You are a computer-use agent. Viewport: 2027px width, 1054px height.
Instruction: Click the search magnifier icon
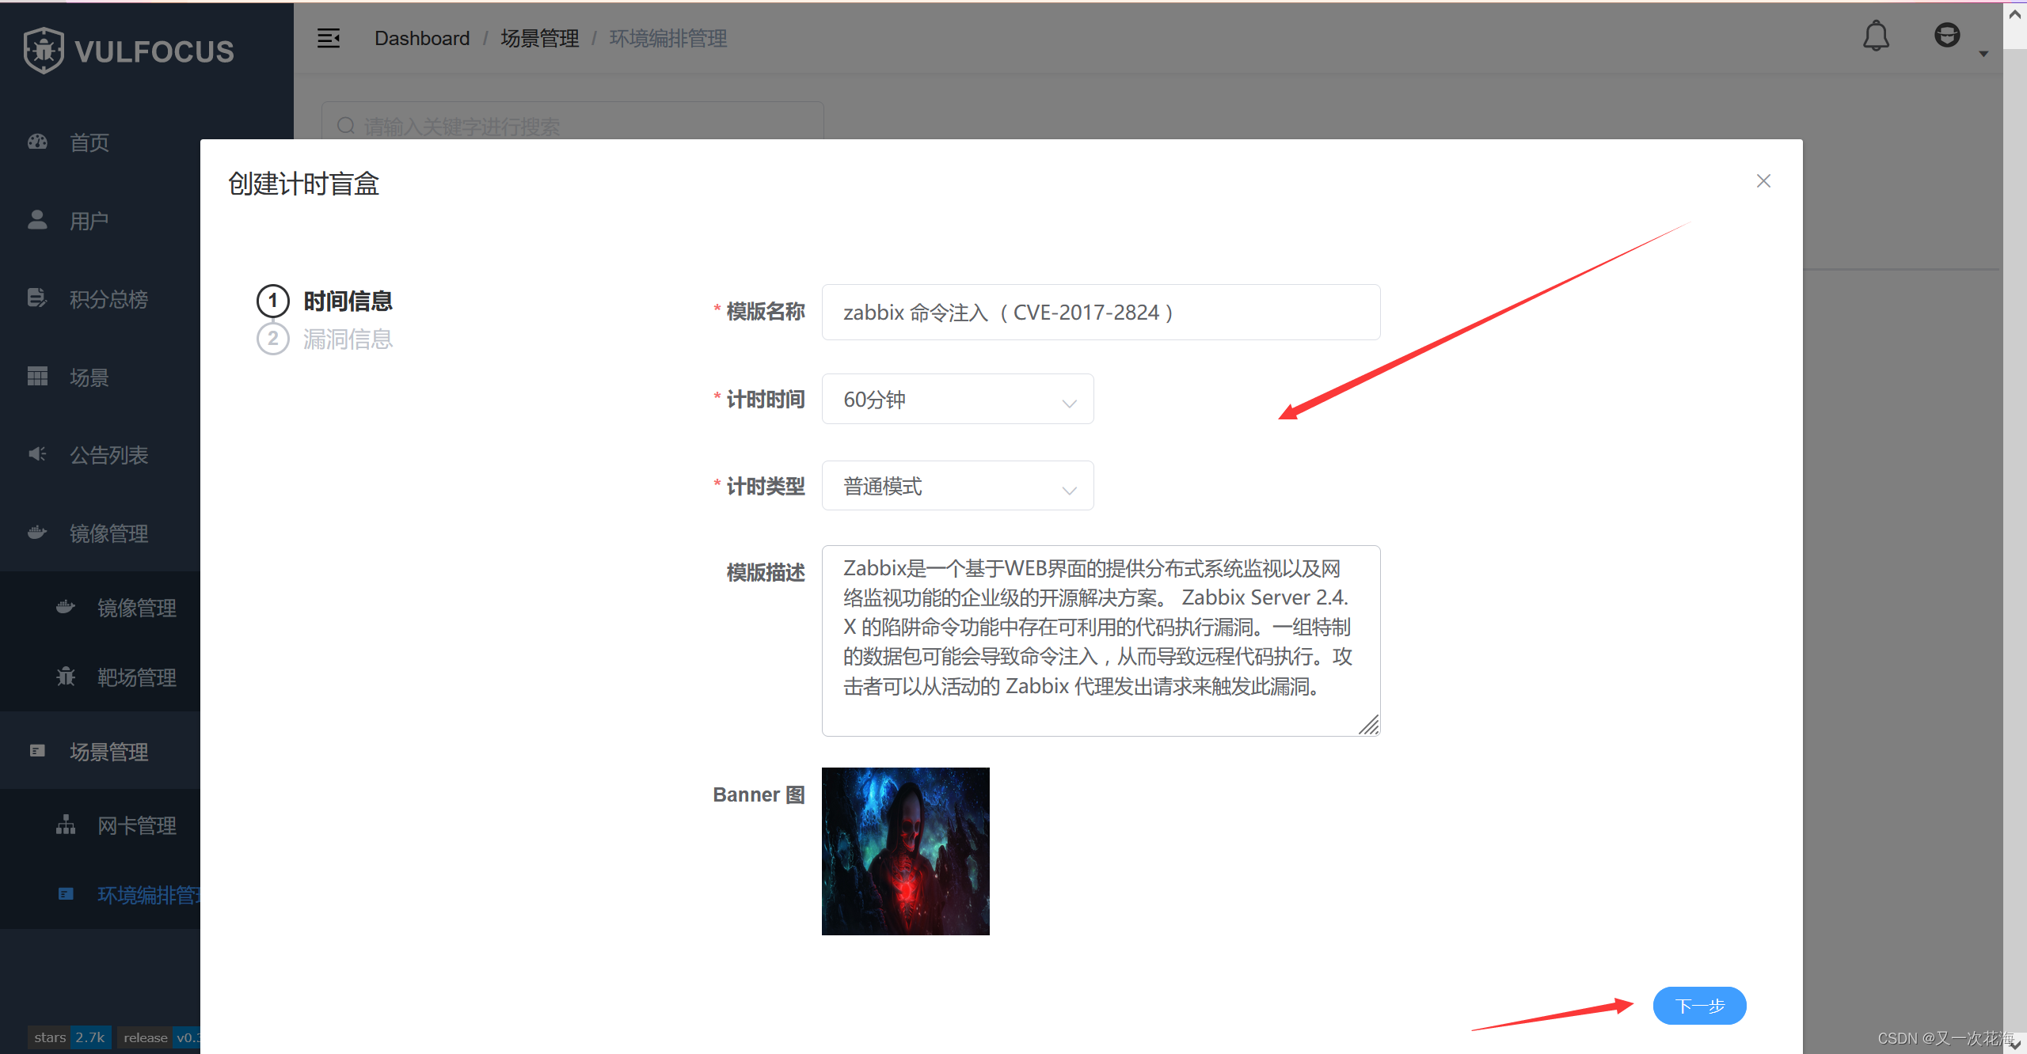point(346,126)
